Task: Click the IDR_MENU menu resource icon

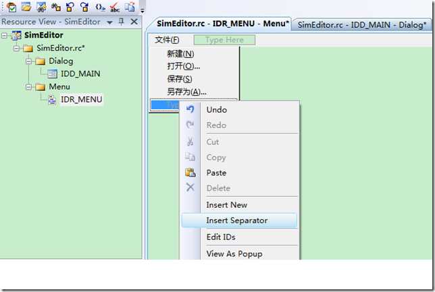Action: point(52,100)
